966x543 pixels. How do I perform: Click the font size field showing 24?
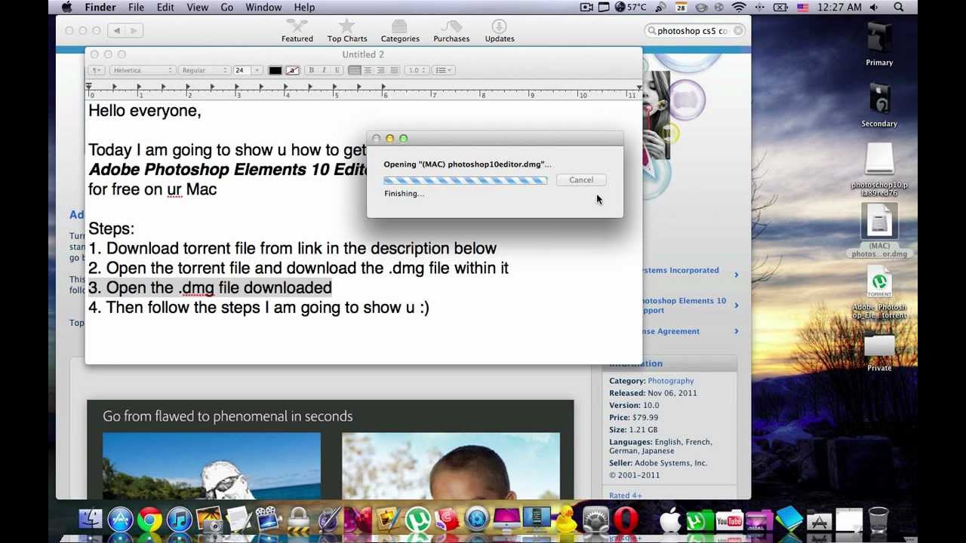click(x=242, y=70)
